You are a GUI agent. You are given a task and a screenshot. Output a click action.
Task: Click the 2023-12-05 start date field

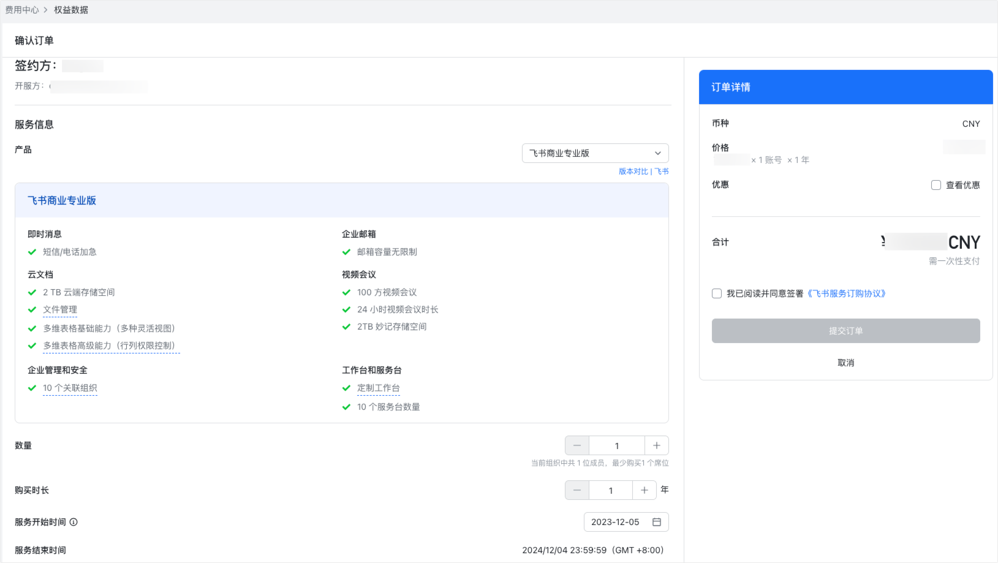(x=615, y=522)
